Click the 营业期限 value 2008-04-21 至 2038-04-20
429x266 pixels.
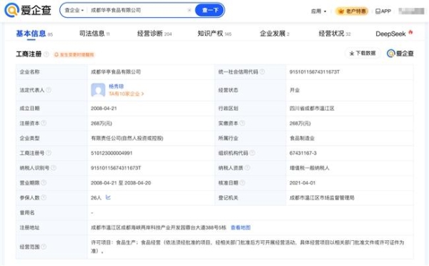121,182
